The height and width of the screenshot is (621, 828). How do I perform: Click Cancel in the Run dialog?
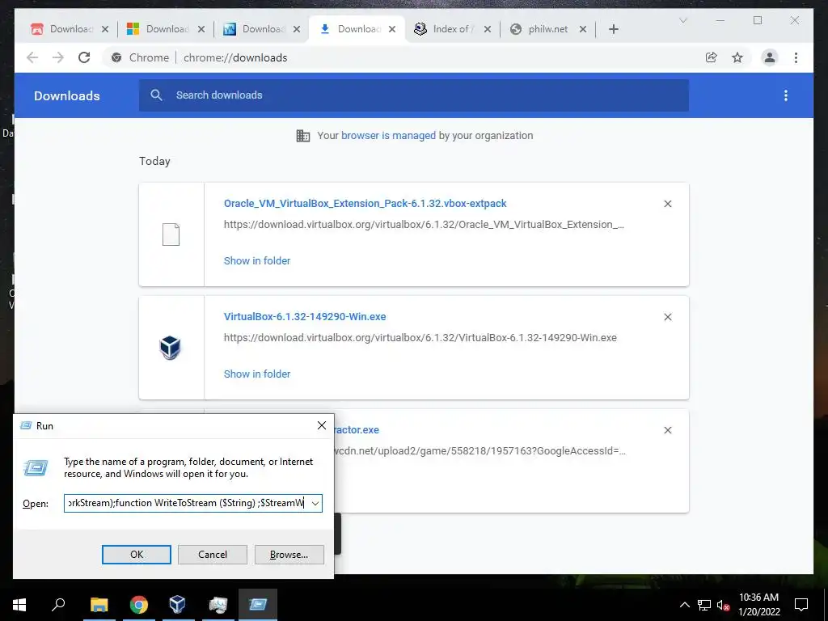coord(213,555)
